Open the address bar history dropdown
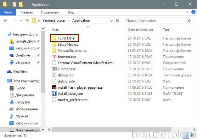Viewport: 197px width, 139px height. (111, 21)
